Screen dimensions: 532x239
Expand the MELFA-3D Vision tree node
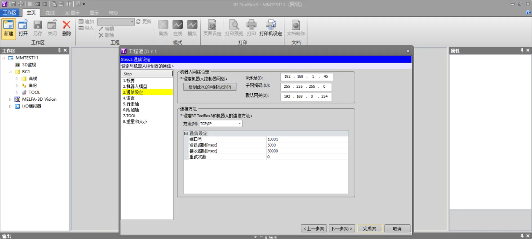(x=11, y=100)
